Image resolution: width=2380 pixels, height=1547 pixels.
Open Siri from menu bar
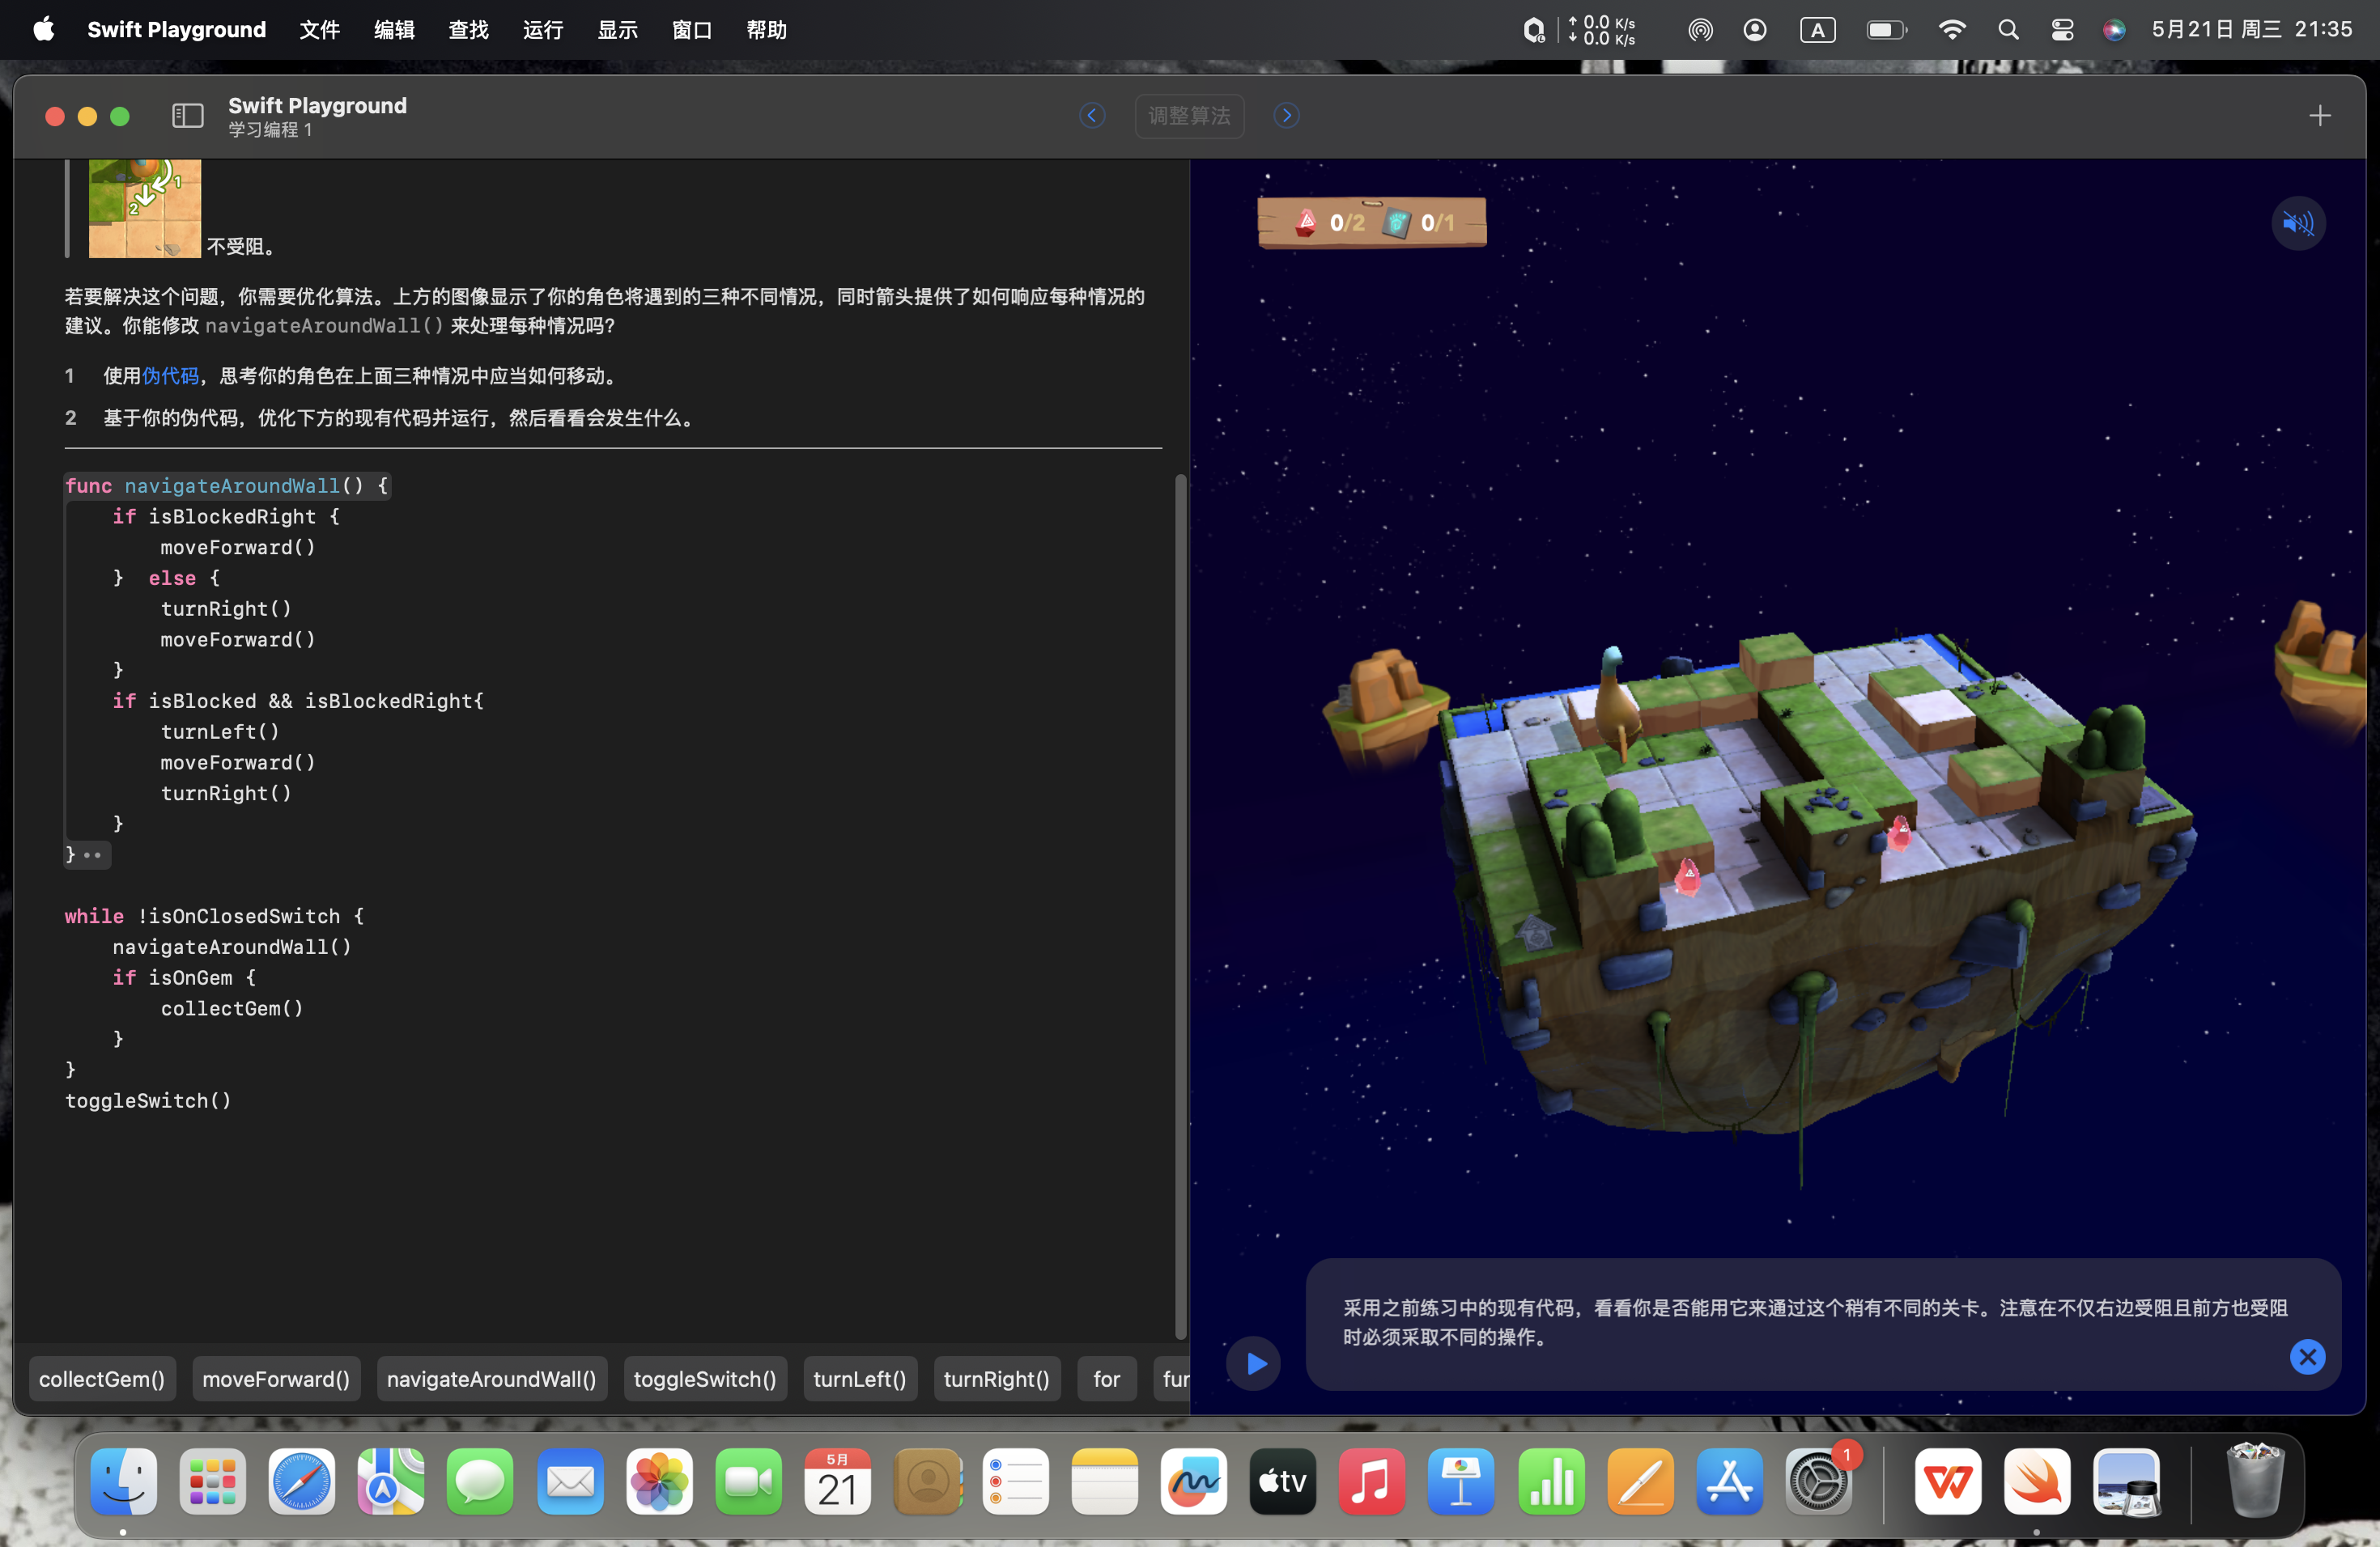[2114, 30]
